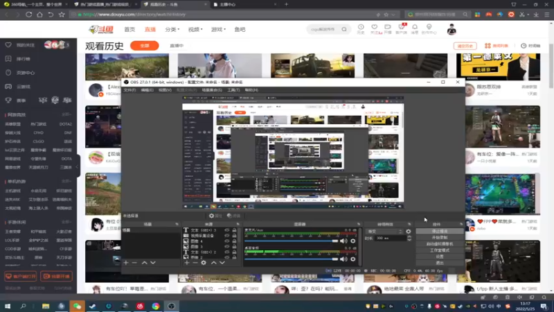
Task: Open the Douyu 视频 dropdown in navigation
Action: click(x=195, y=29)
